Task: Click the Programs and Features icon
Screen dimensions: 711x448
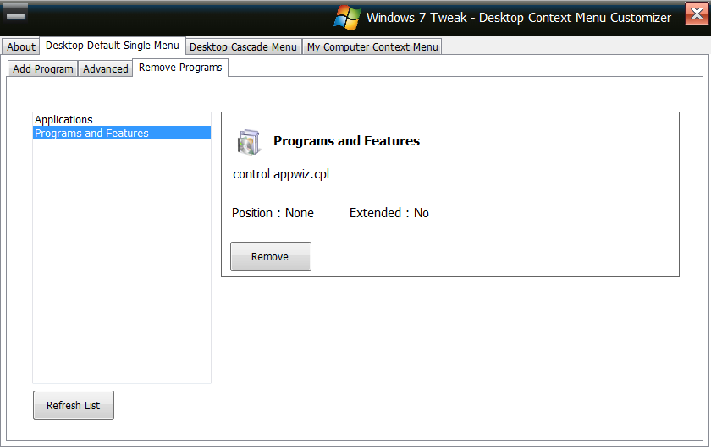Action: tap(249, 142)
